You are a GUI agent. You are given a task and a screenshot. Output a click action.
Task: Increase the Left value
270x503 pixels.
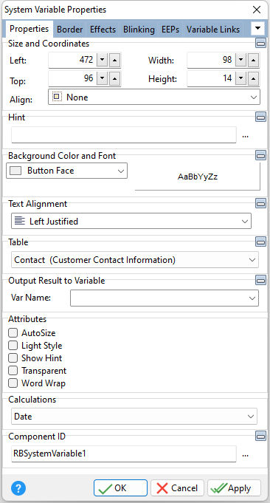(x=115, y=60)
